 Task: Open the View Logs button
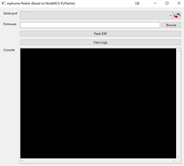tap(100, 42)
